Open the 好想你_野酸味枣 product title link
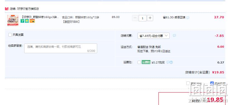 pyautogui.click(x=40, y=17)
